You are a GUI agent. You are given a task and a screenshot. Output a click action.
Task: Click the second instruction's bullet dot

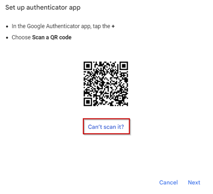point(7,38)
